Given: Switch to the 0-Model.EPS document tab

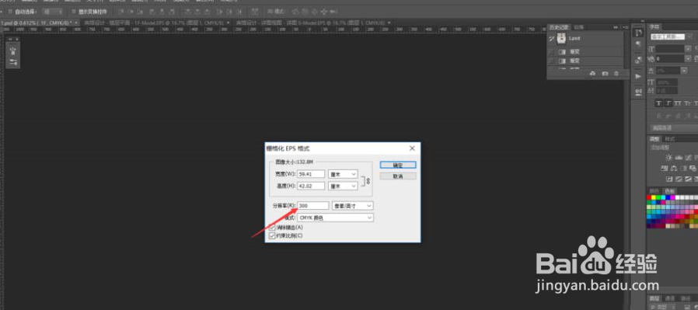Looking at the screenshot, I should [314, 23].
